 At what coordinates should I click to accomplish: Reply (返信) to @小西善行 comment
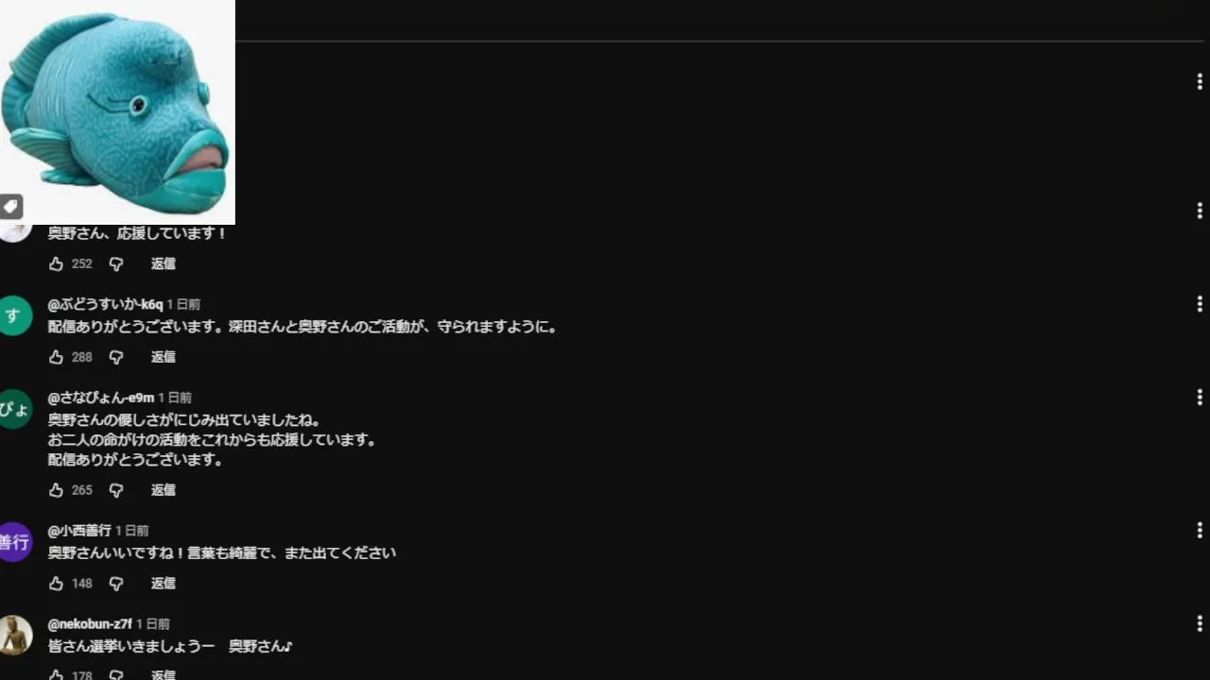click(x=164, y=584)
